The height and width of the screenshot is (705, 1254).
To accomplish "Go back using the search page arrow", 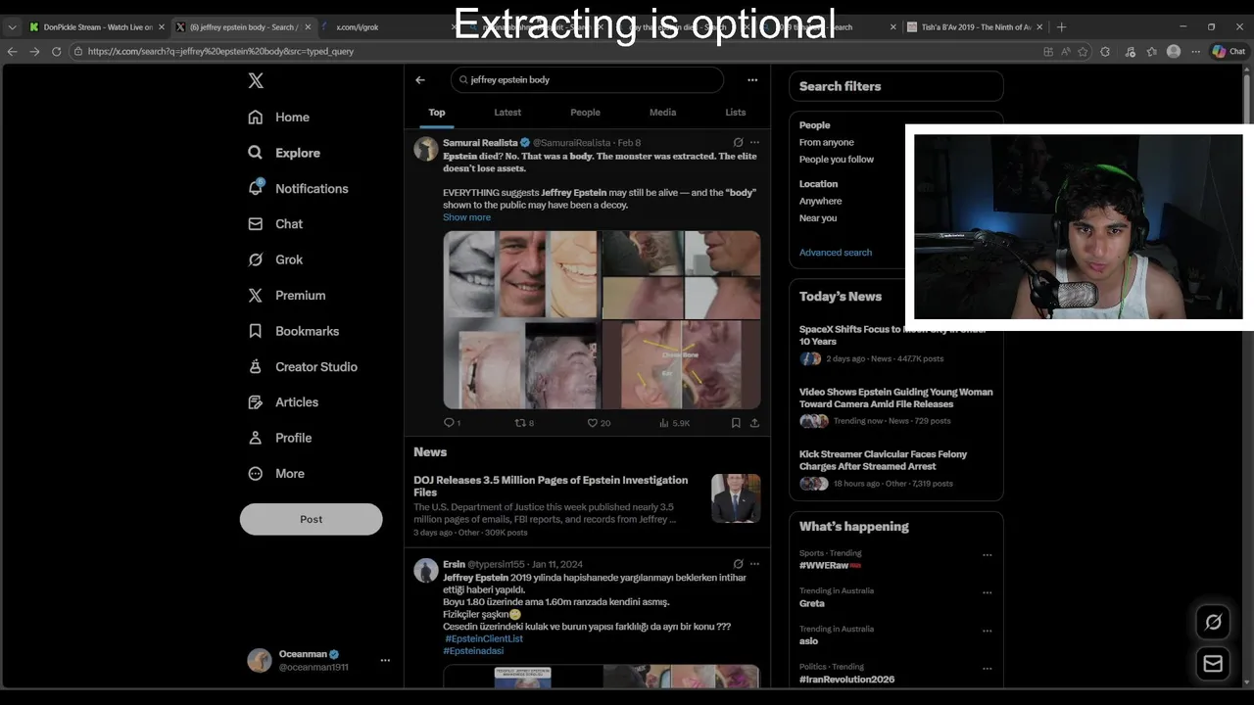I will (x=420, y=80).
